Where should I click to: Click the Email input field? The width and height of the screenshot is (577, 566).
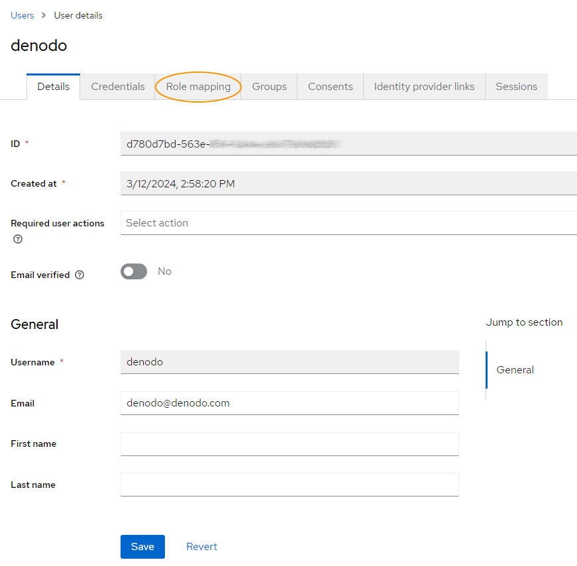tap(289, 403)
